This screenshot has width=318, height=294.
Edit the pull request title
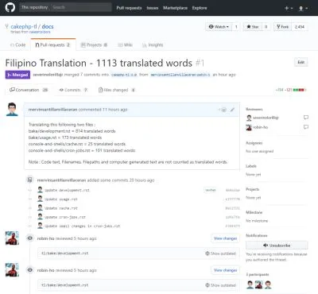[x=301, y=62]
